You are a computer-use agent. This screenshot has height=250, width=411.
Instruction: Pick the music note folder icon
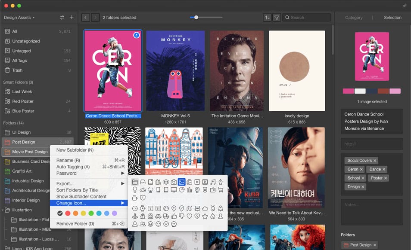click(x=213, y=182)
